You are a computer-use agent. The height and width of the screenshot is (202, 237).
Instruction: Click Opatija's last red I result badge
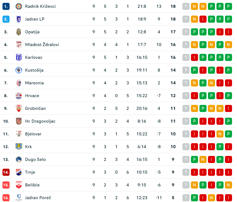[228, 32]
